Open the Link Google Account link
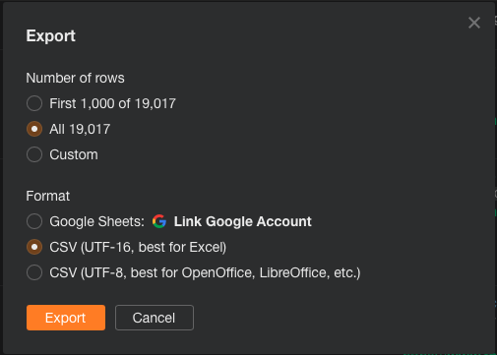This screenshot has width=497, height=355. [242, 221]
